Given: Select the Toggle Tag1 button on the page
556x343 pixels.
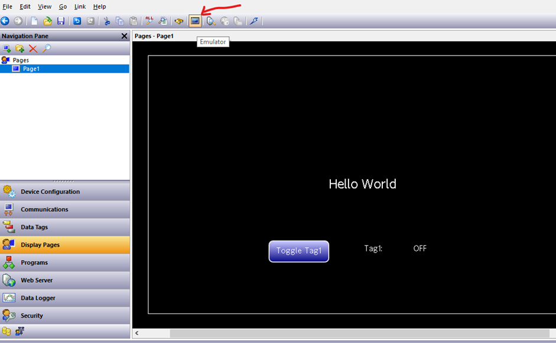Looking at the screenshot, I should pyautogui.click(x=299, y=251).
